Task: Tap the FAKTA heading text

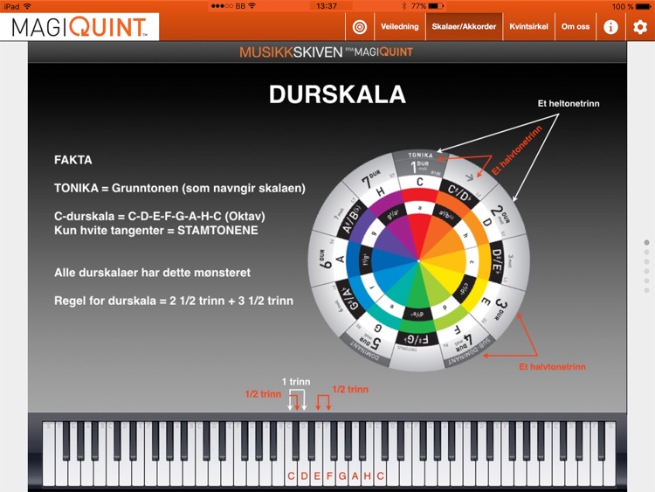Action: [73, 160]
